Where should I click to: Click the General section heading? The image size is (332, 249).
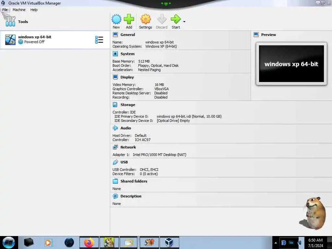coord(128,35)
